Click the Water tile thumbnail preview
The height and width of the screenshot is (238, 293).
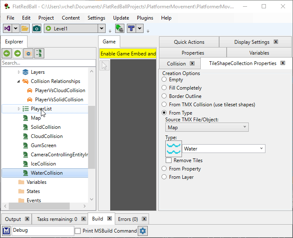174,148
